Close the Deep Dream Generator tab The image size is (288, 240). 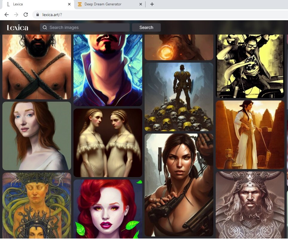tap(141, 4)
